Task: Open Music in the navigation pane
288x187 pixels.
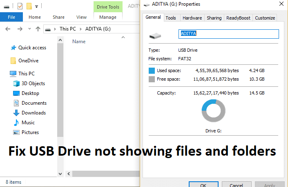Action: 28,123
